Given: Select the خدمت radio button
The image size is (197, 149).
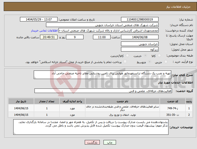Looking at the screenshot, I should pyautogui.click(x=145, y=55).
